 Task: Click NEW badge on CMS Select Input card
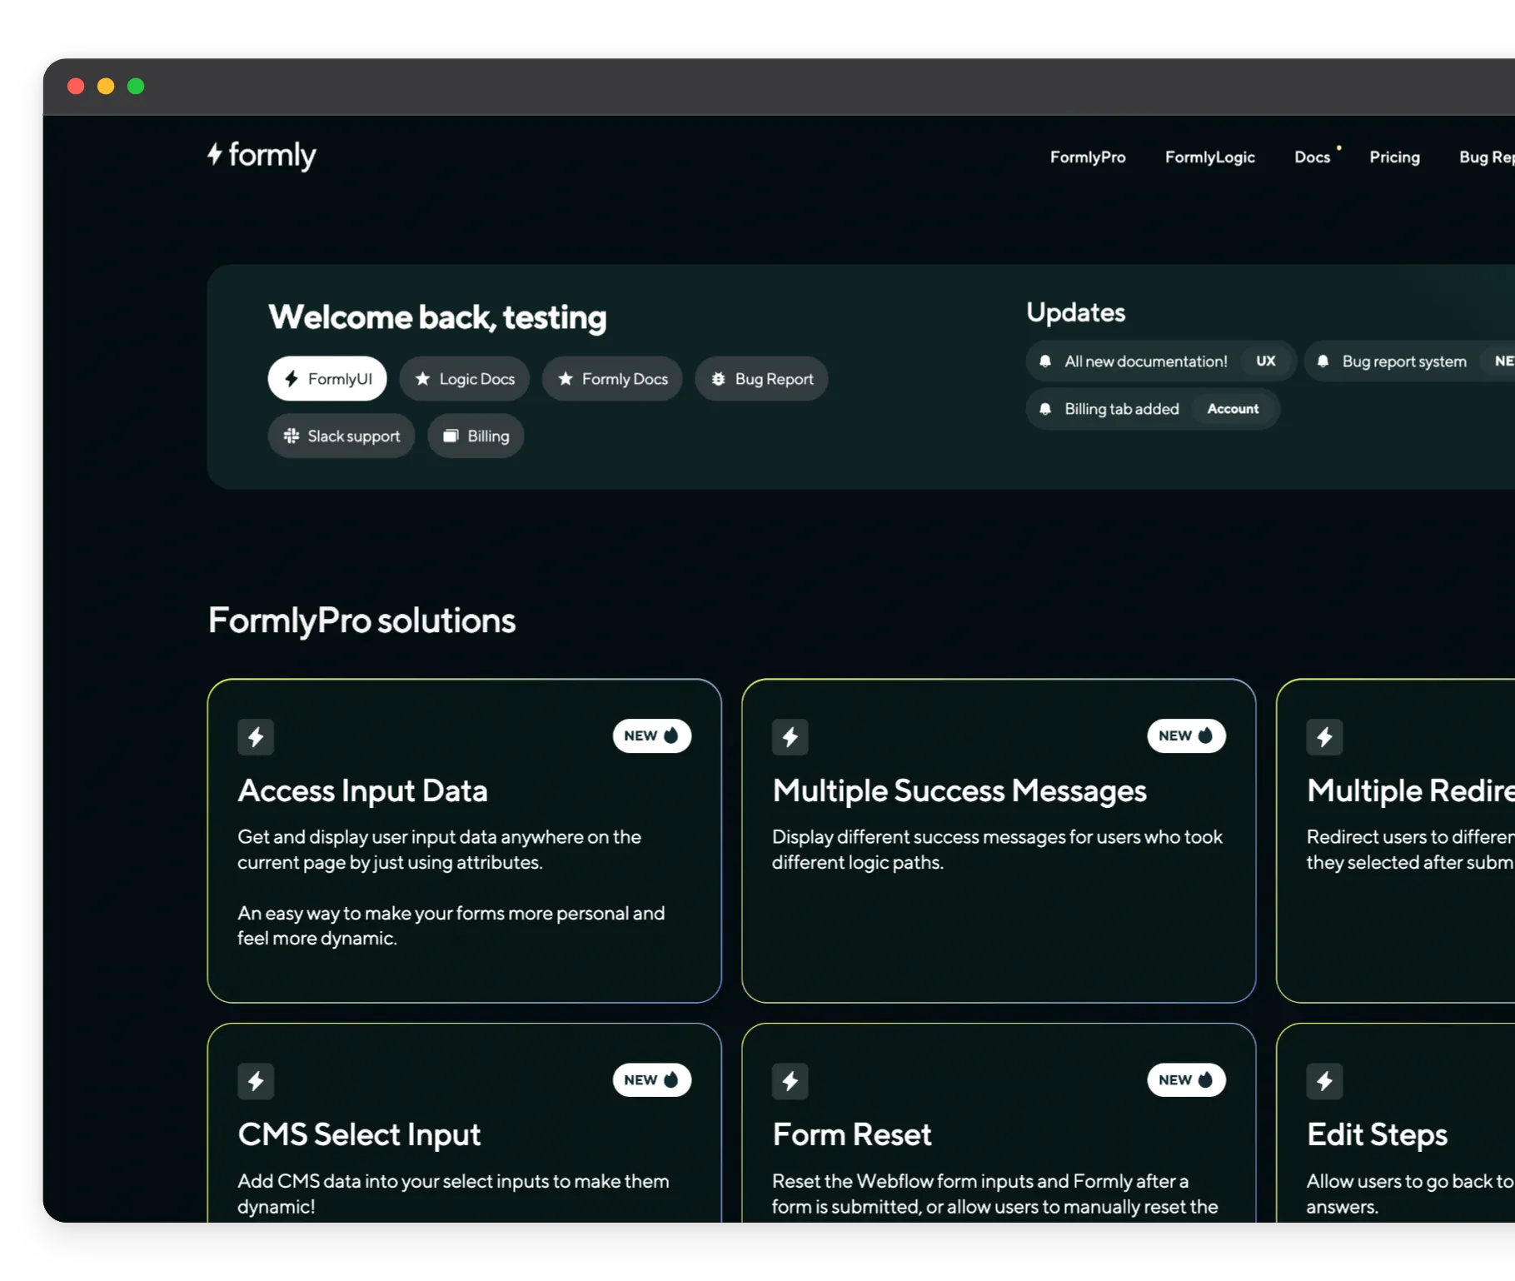tap(652, 1079)
